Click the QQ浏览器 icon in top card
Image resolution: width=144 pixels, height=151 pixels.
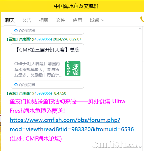16,31
